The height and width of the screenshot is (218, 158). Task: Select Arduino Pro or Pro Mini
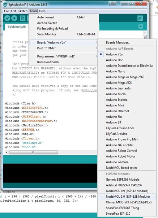pos(127,139)
